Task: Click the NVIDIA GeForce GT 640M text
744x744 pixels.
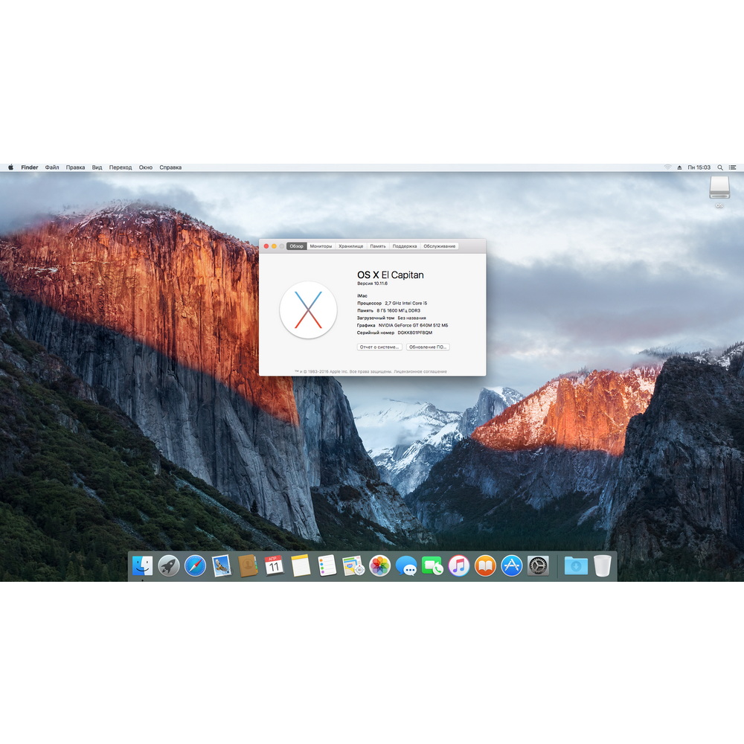Action: tap(413, 326)
